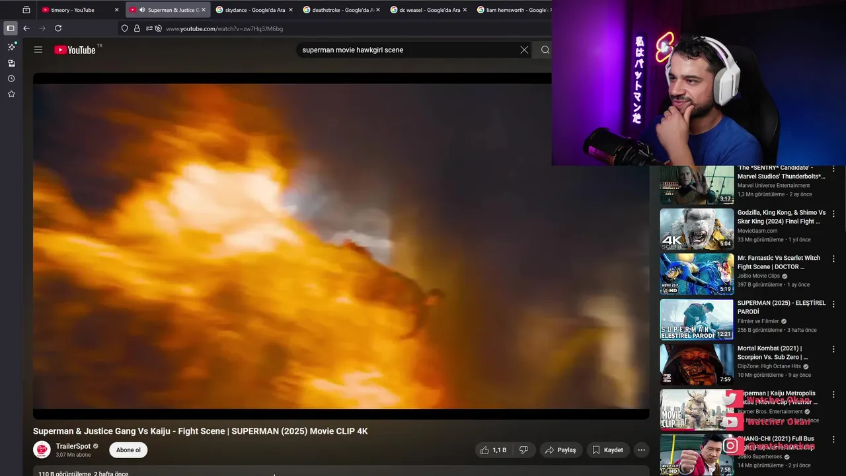Go back to the previous page
This screenshot has width=846, height=476.
pos(26,28)
